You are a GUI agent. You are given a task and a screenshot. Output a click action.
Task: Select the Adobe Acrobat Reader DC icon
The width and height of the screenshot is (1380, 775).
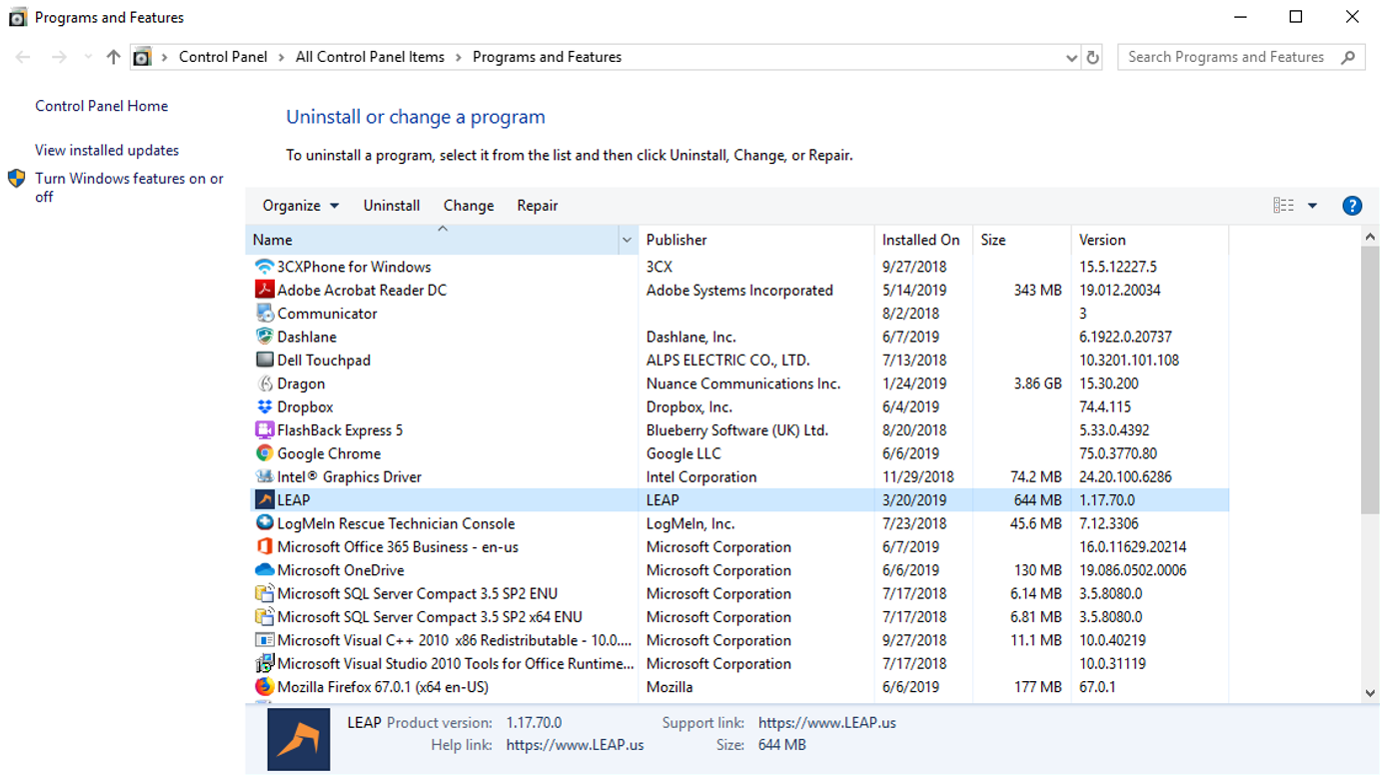click(x=264, y=290)
